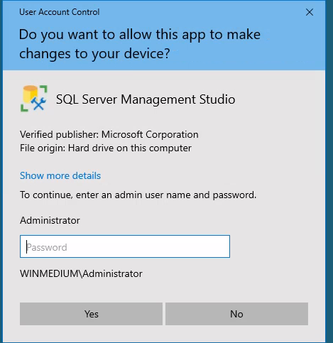Click the 'Do you want to allow' heading

[140, 44]
